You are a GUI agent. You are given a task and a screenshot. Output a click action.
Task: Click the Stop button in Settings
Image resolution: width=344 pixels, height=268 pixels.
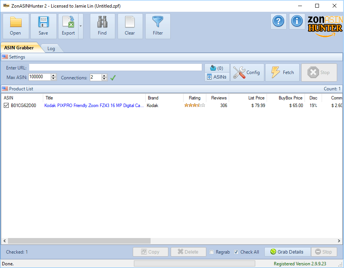[319, 73]
